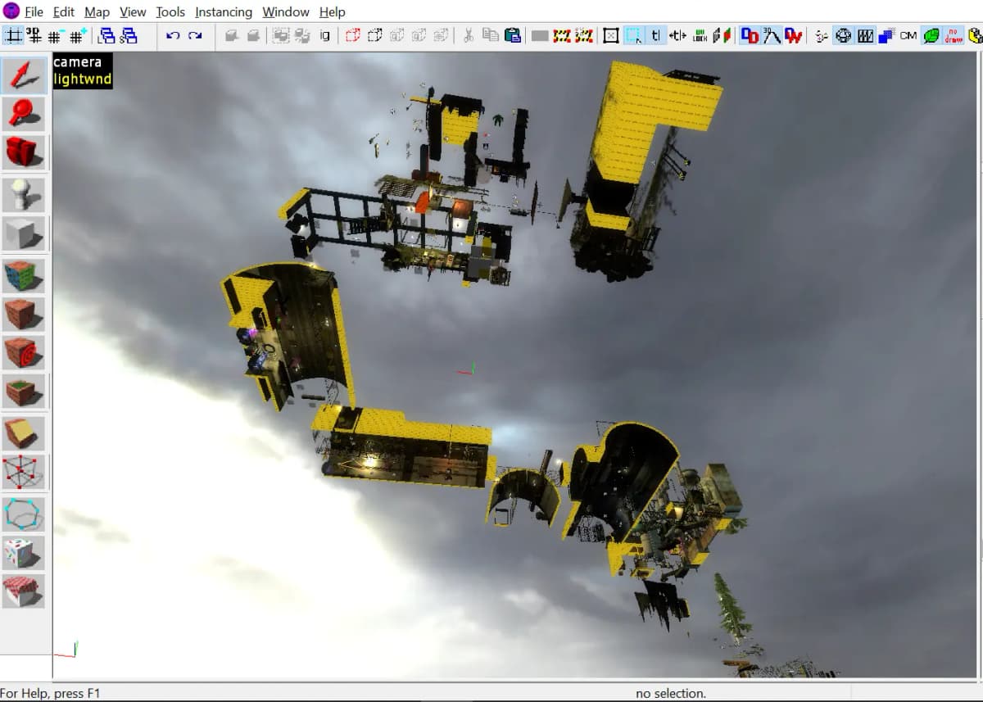Image resolution: width=983 pixels, height=702 pixels.
Task: Click the Copy icon
Action: pyautogui.click(x=491, y=35)
